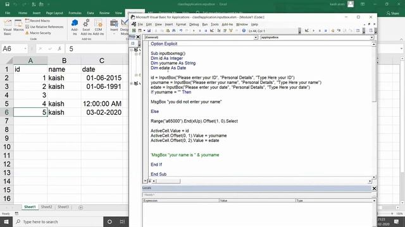Select cell C5 showing 12:00:00 AM
Image resolution: width=405 pixels, height=227 pixels.
pos(102,103)
